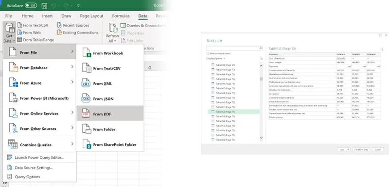This screenshot has width=389, height=187.
Task: Select highlighted Table052 in Navigator list
Action: [x=234, y=111]
